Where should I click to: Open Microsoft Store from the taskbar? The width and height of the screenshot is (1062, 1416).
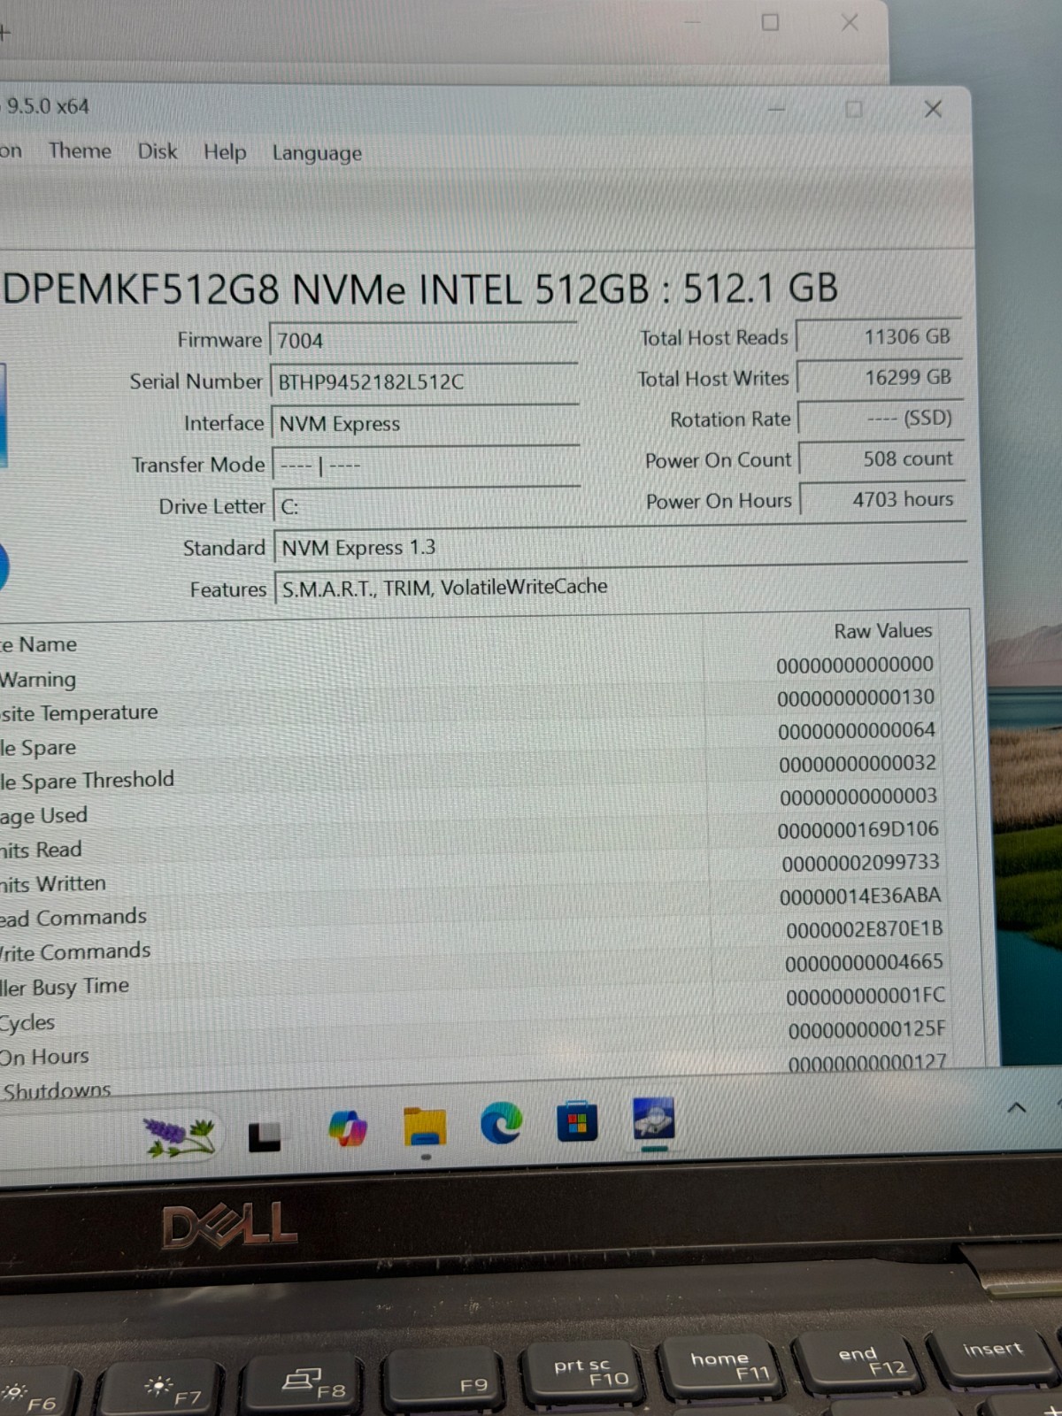pos(577,1121)
